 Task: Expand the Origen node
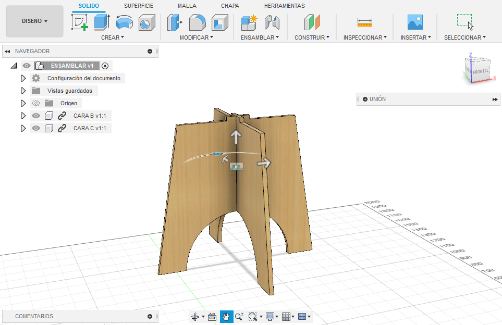pyautogui.click(x=23, y=103)
